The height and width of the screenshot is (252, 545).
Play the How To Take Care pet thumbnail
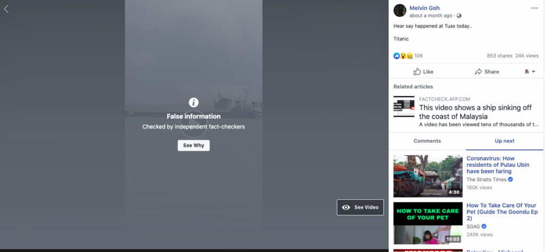(x=428, y=223)
